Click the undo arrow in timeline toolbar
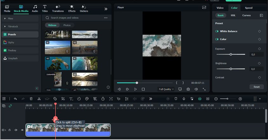 (15, 99)
